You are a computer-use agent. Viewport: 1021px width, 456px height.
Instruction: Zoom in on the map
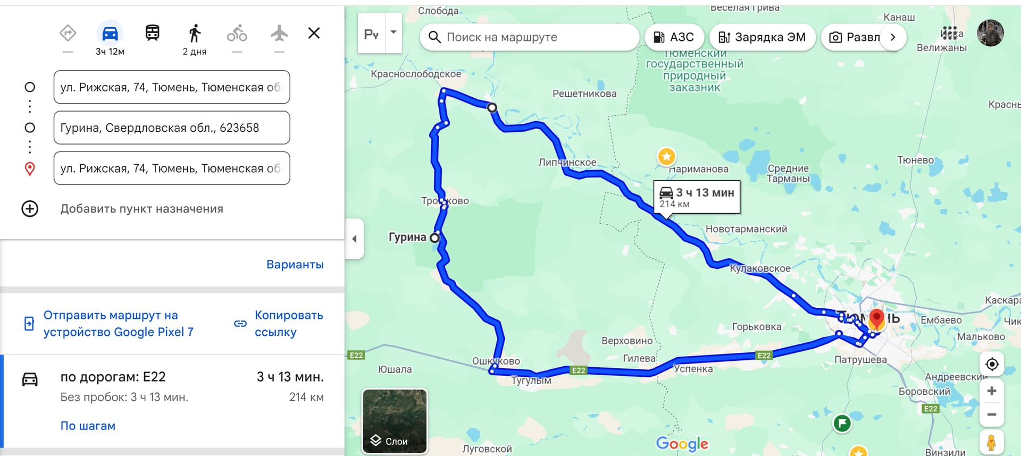992,391
